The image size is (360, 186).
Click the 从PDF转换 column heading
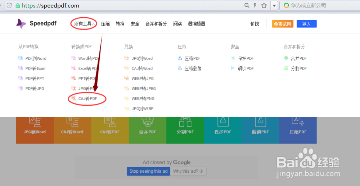point(28,46)
